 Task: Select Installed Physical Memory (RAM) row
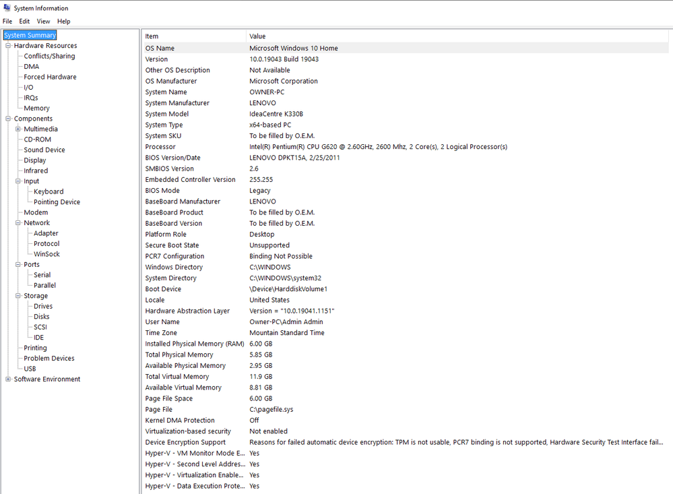[x=405, y=344]
